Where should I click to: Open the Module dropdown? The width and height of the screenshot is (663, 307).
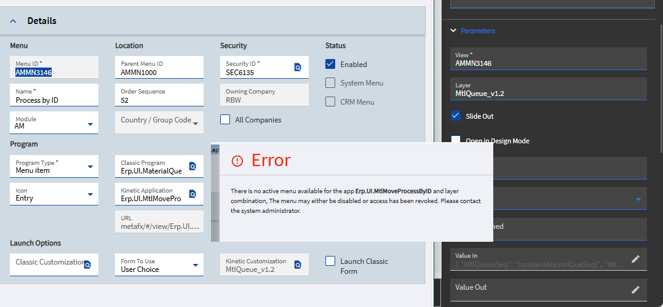pyautogui.click(x=90, y=124)
